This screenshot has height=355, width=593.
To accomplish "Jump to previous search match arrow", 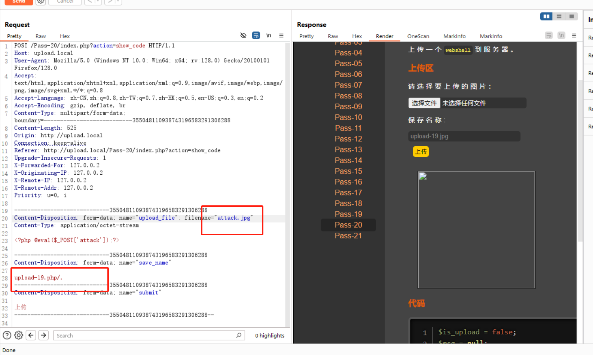I will 31,335.
